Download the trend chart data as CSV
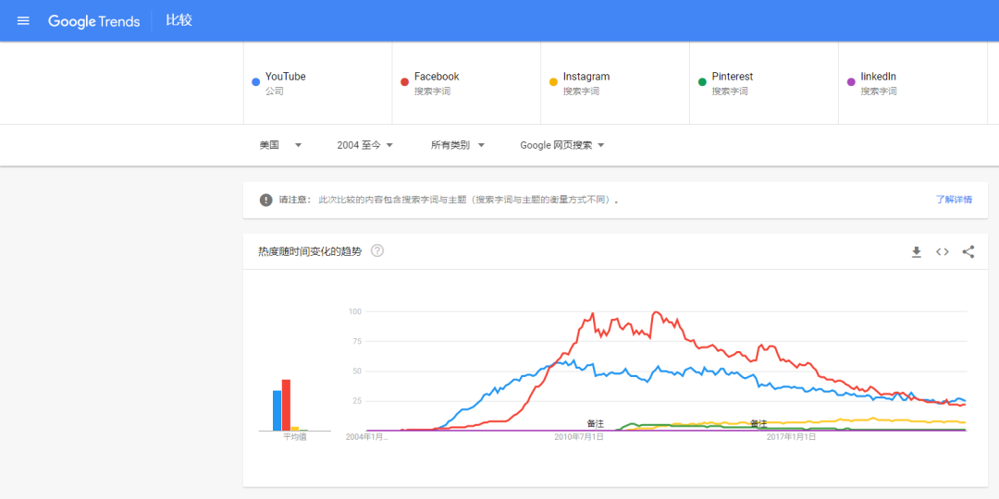999x499 pixels. coord(916,252)
